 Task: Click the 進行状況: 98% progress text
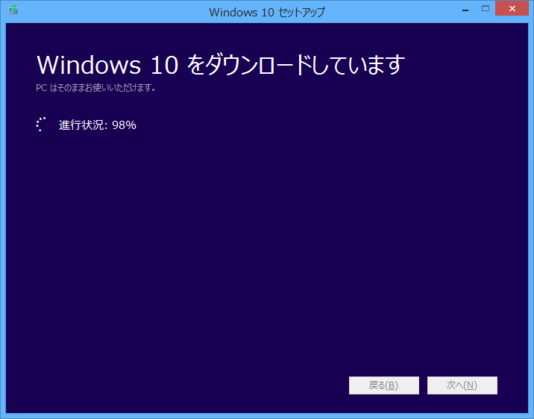98,125
